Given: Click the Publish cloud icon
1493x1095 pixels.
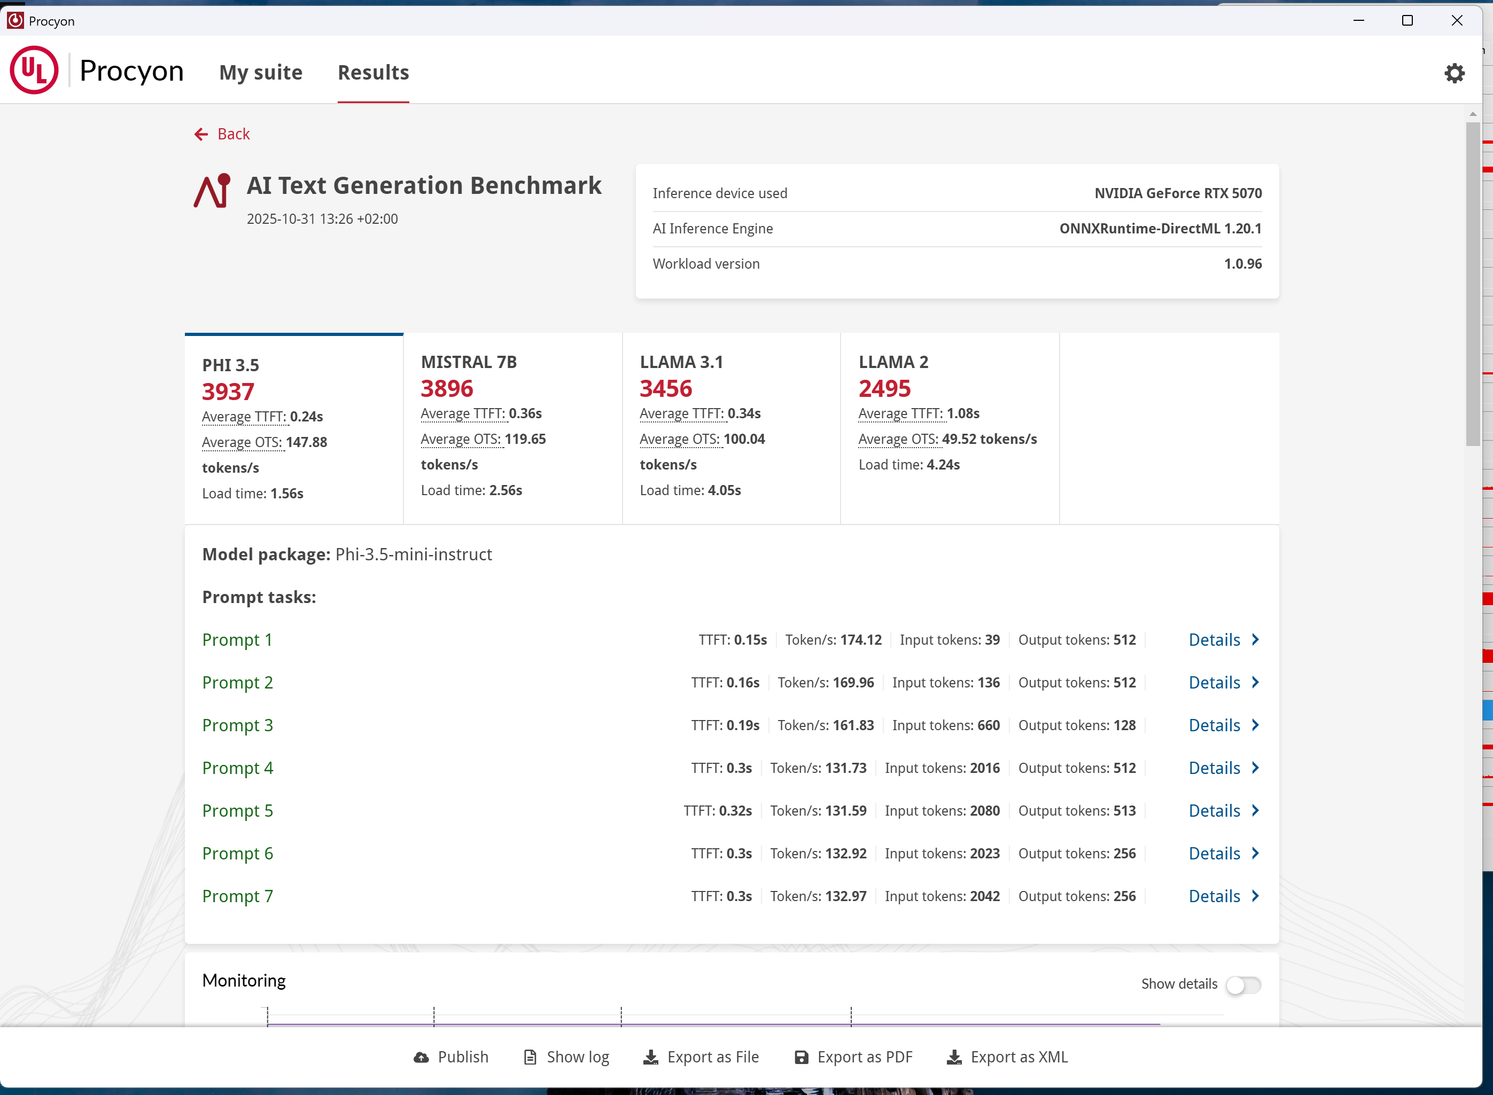Looking at the screenshot, I should 421,1057.
